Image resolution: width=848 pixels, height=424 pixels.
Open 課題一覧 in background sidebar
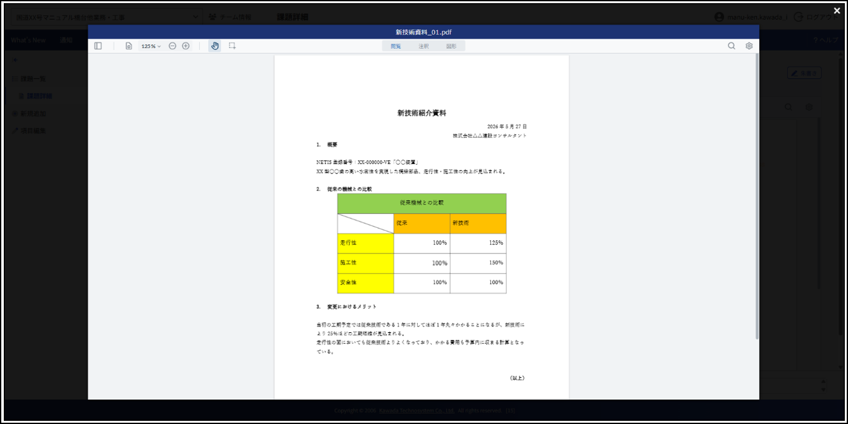coord(29,79)
